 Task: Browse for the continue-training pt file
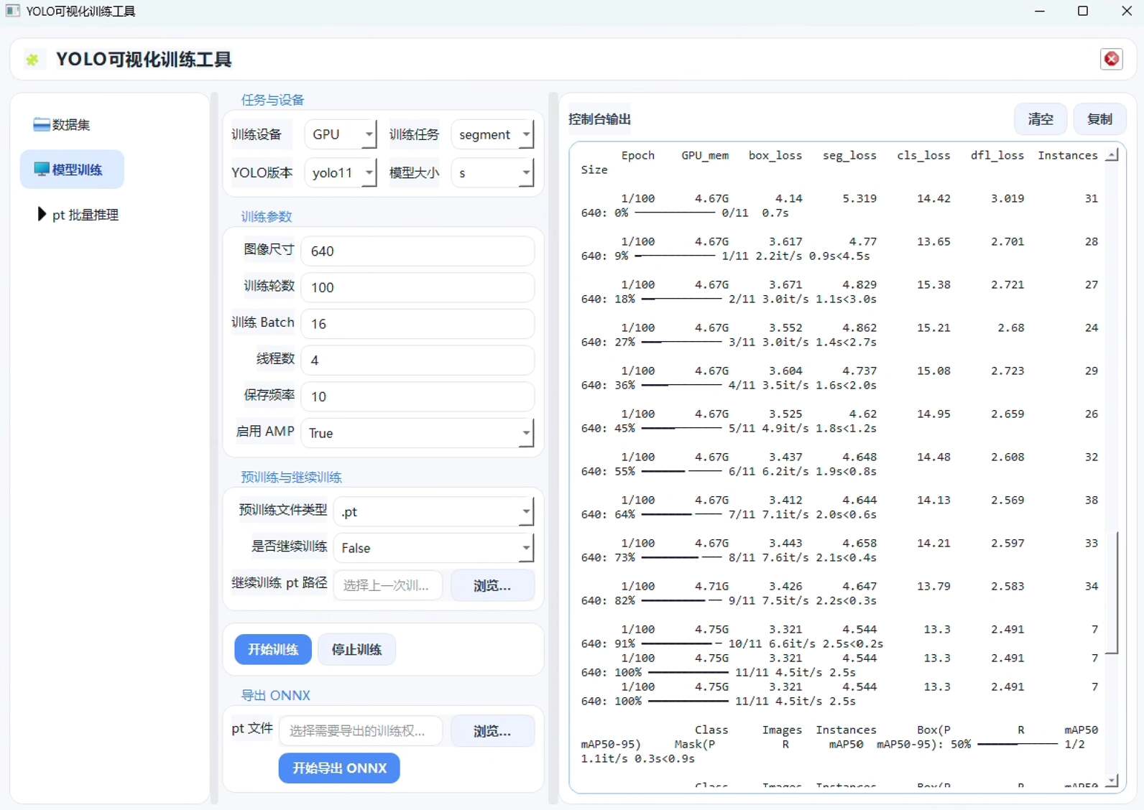493,585
